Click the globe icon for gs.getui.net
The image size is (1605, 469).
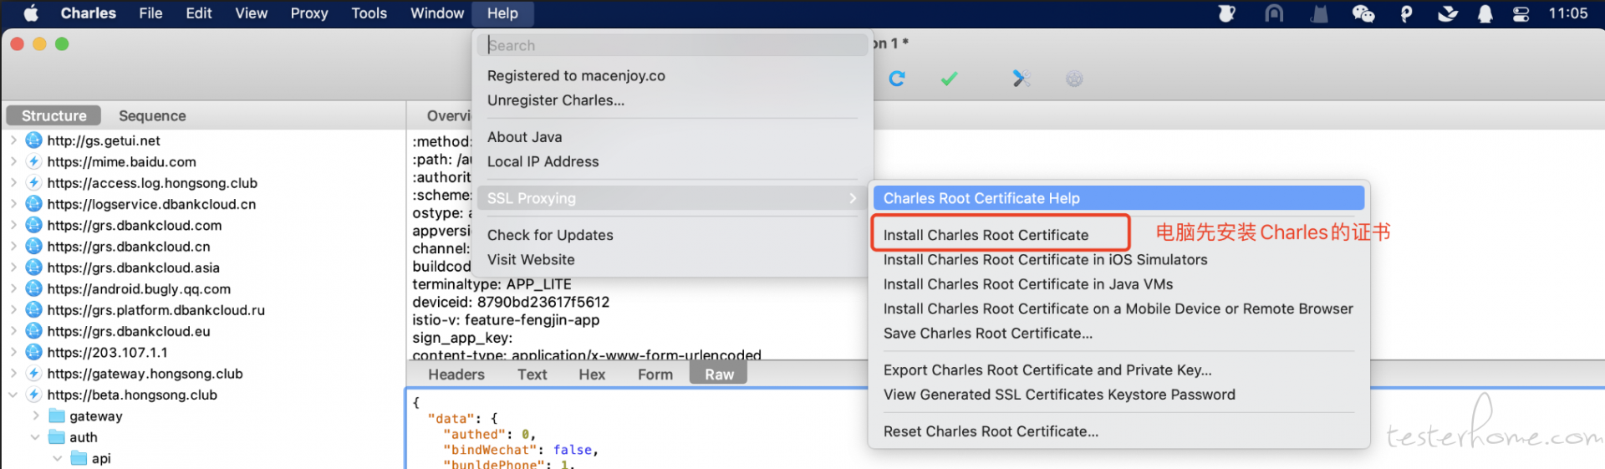(x=33, y=140)
